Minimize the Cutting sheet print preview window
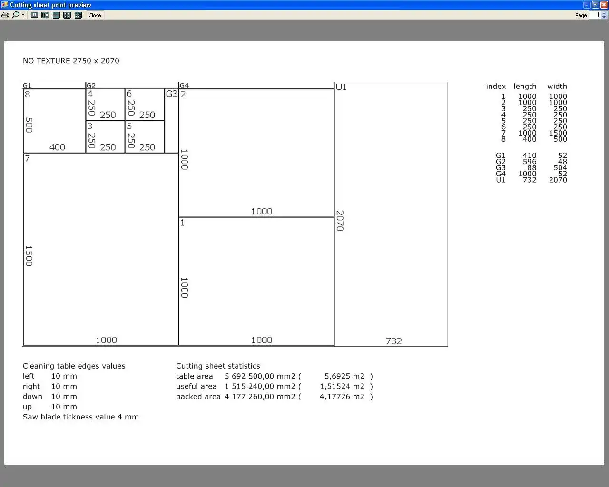609x487 pixels. click(587, 5)
